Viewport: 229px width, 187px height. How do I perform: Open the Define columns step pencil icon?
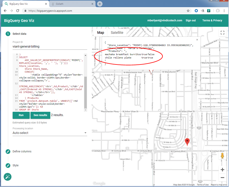click(8, 151)
